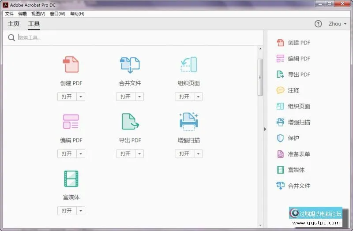Click the 合并文件 large tool icon
Viewport: 353px width, 231px height.
pyautogui.click(x=130, y=65)
